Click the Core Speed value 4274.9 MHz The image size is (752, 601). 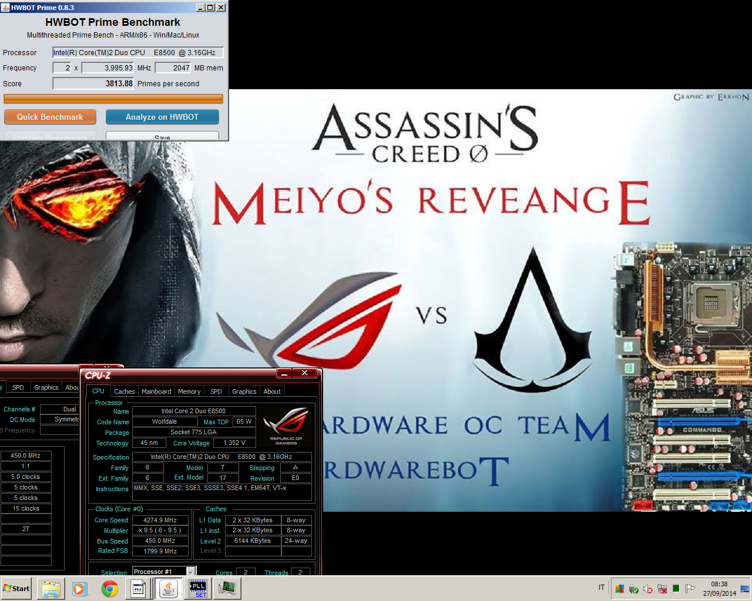pos(160,520)
